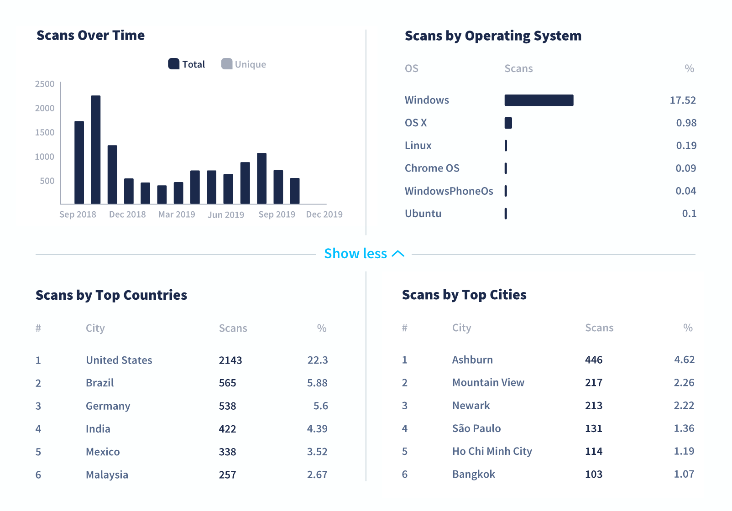Select the WindowsPhoneOs scans bar
This screenshot has width=732, height=511.
coord(506,191)
